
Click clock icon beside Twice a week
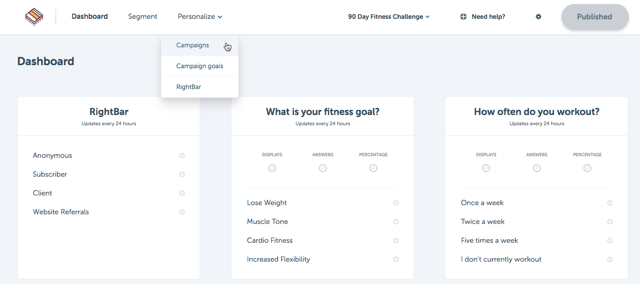[x=610, y=222]
